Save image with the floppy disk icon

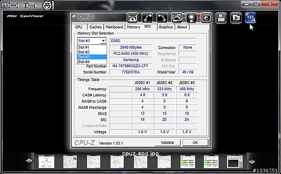point(221,18)
